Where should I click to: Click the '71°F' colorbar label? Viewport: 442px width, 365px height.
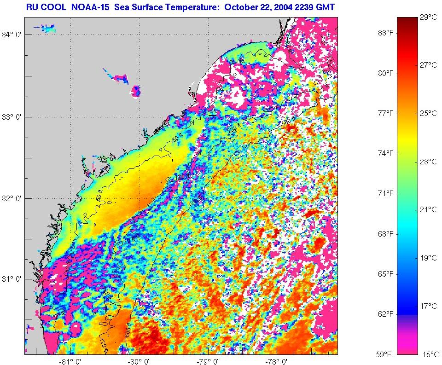(386, 193)
